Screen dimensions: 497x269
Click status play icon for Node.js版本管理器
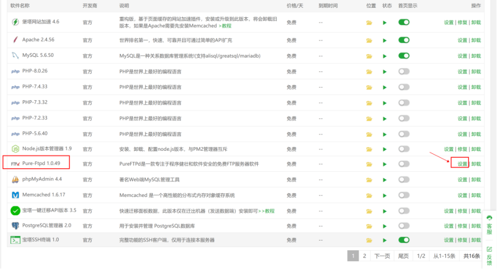point(385,149)
